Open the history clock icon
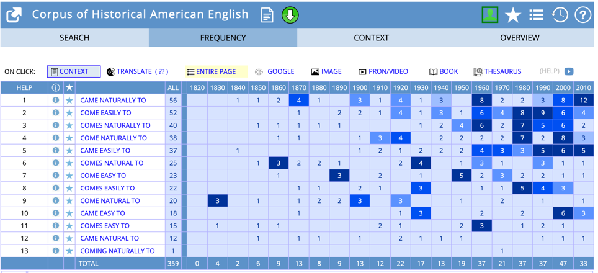 click(x=560, y=16)
